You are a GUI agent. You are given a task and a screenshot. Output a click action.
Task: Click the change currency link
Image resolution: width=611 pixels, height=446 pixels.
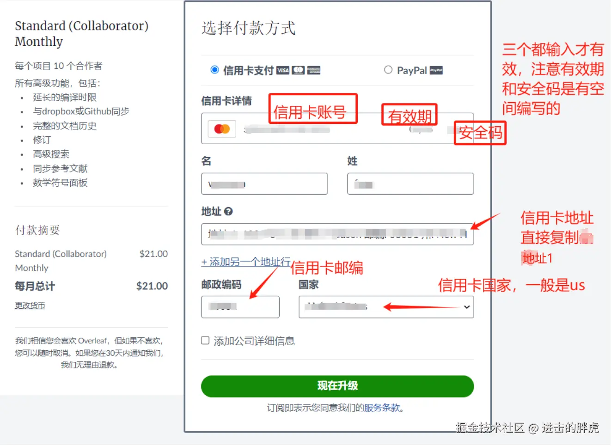click(30, 305)
